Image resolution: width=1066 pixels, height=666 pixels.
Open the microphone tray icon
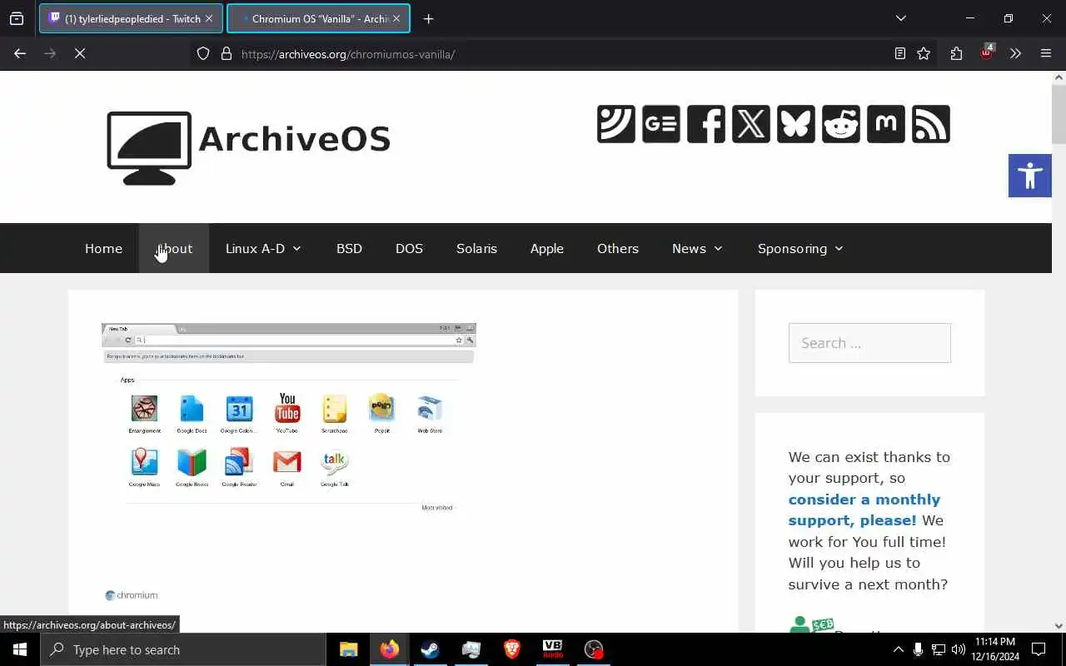click(918, 649)
